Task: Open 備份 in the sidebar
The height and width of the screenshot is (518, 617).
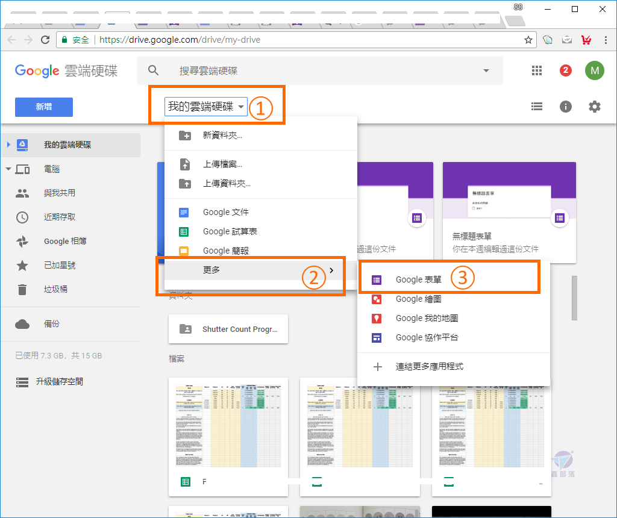Action: tap(70, 324)
